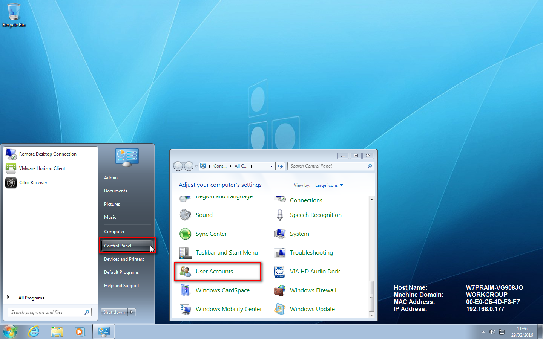Screen dimensions: 543x339
Task: Click the Taskbar and Start Menu icon
Action: (185, 252)
